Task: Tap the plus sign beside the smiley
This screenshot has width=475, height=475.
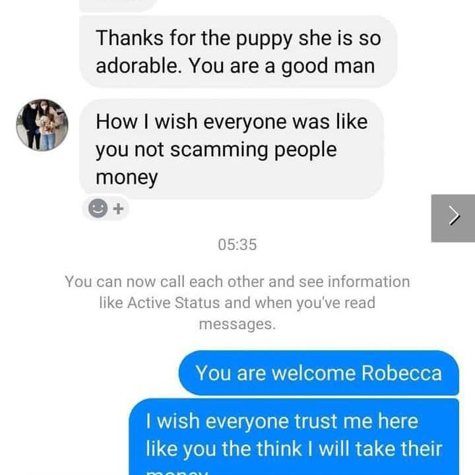Action: click(118, 208)
